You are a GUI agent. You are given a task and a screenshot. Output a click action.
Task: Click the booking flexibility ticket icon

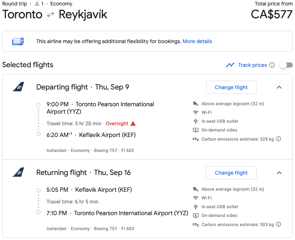tap(18, 41)
